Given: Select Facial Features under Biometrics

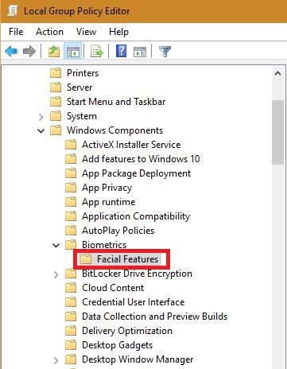Looking at the screenshot, I should point(127,259).
